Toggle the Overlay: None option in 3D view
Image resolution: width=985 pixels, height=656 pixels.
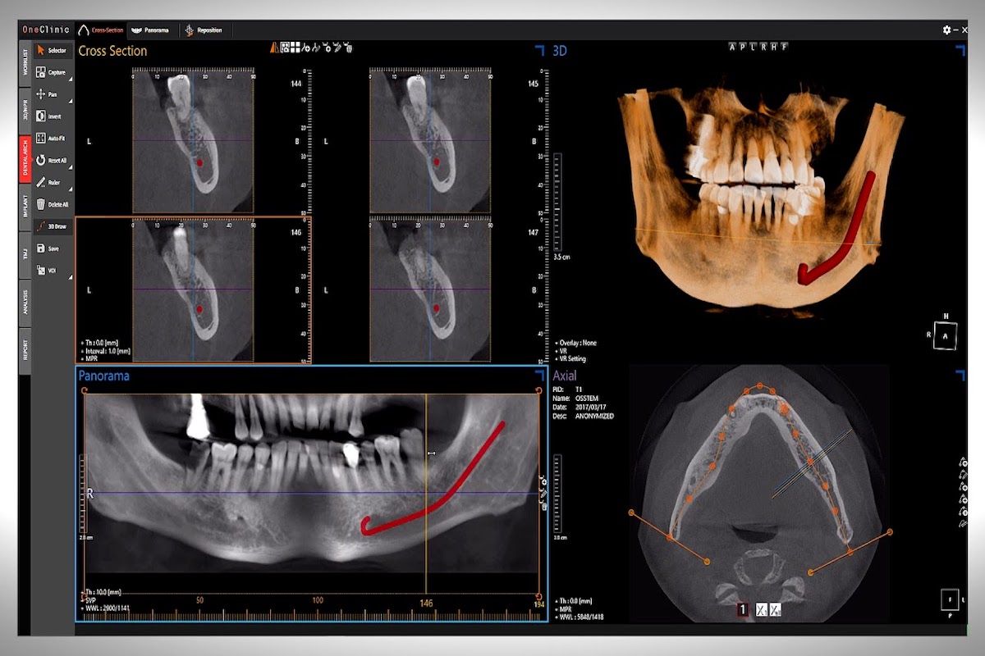click(x=577, y=343)
